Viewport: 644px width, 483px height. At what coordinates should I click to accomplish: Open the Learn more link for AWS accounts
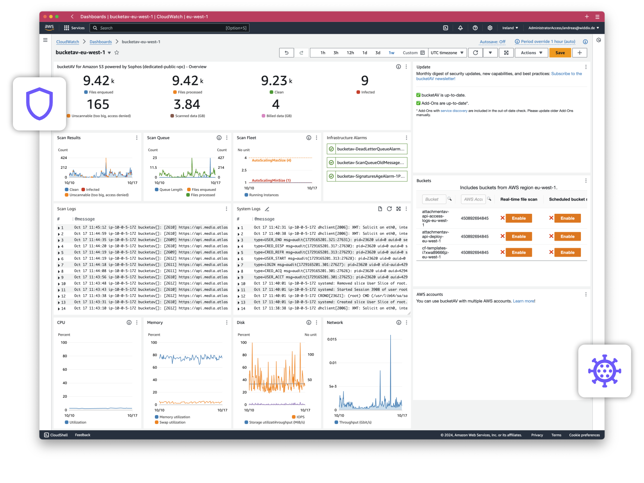[523, 301]
